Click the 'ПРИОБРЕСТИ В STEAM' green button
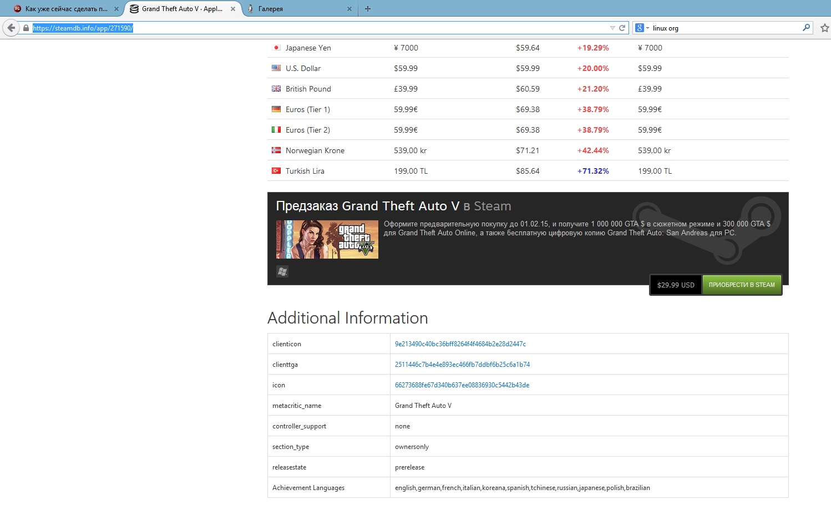Screen dimensions: 831x510 [x=742, y=285]
